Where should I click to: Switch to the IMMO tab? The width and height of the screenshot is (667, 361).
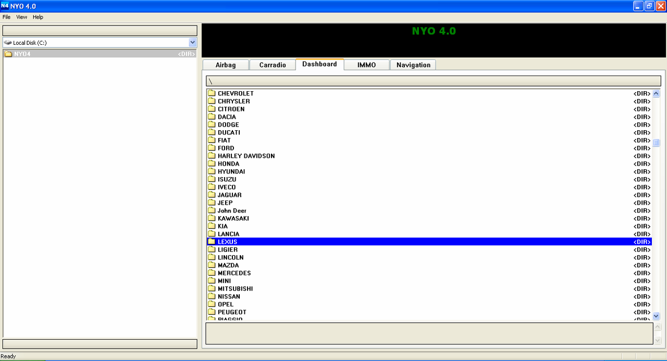click(x=367, y=65)
